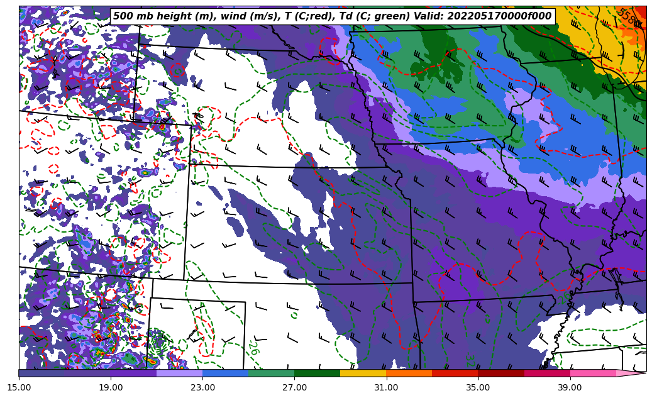Choose the pink colorbar segment
Image resolution: width=652 pixels, height=398 pixels.
pyautogui.click(x=593, y=373)
